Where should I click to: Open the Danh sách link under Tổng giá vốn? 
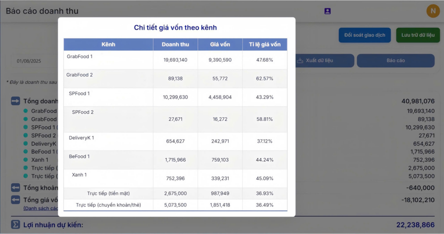tap(41, 208)
